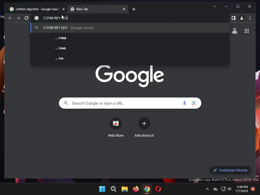
Task: Select the C.FYM REY LEU Google Search suggestion
Action: [130, 28]
